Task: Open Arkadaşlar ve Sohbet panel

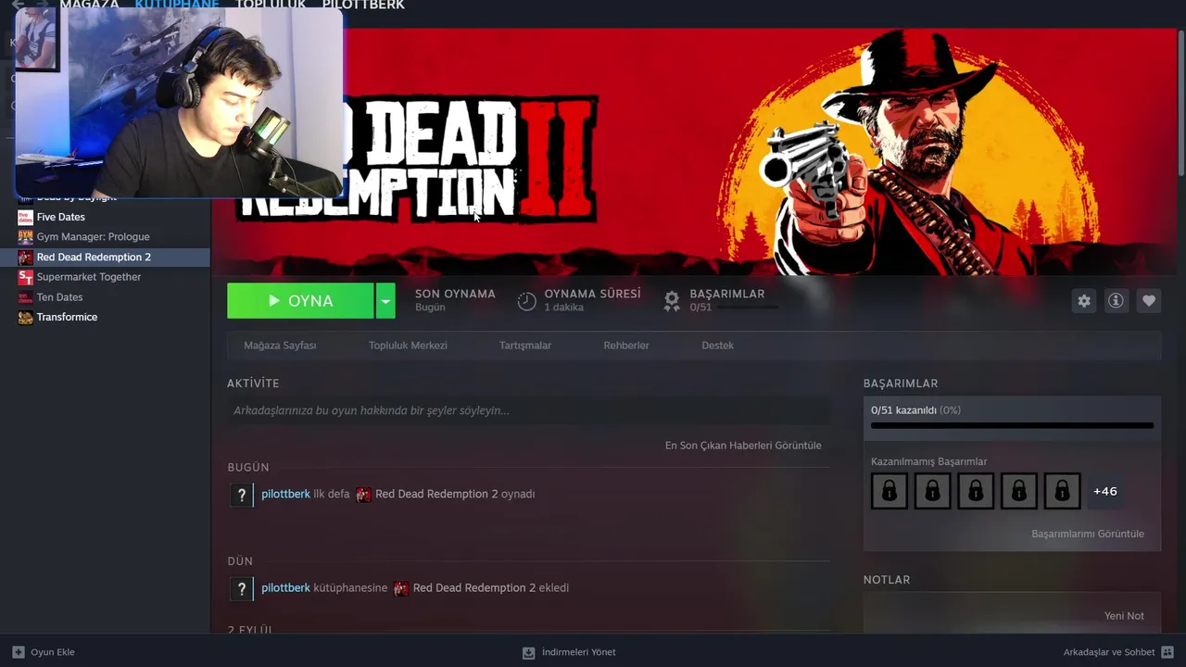Action: [1118, 652]
